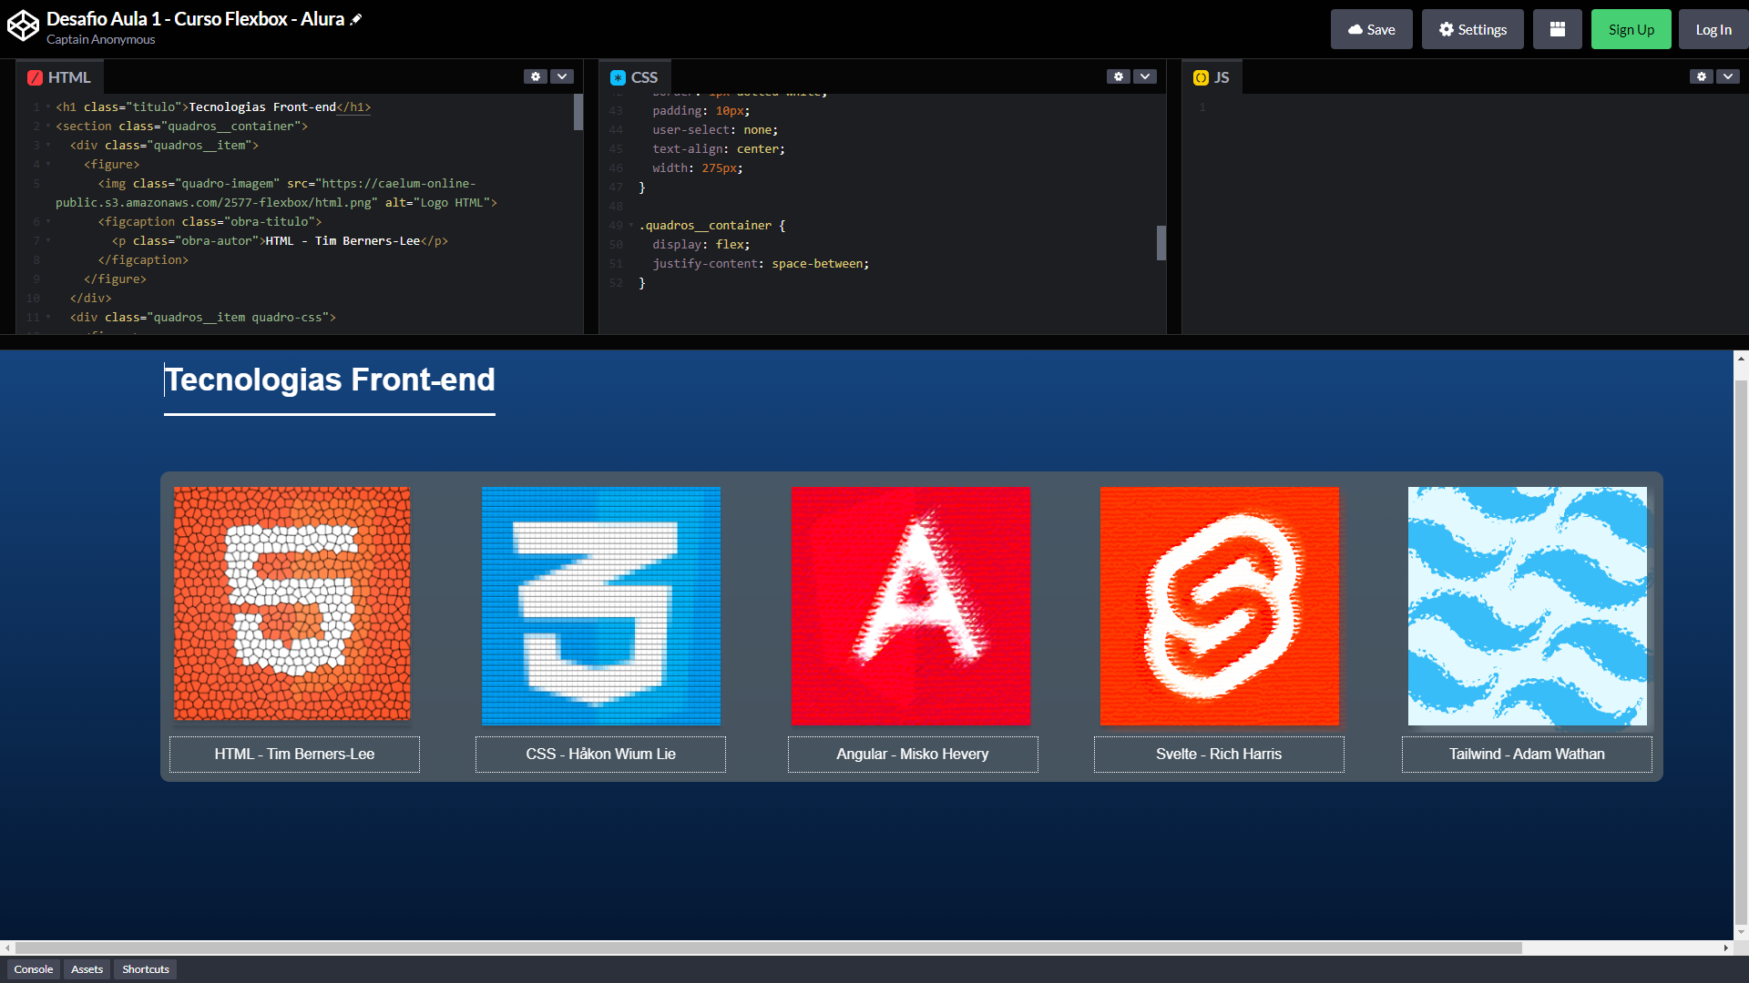This screenshot has height=983, width=1749.
Task: Click CSS line display: flex
Action: 701,245
